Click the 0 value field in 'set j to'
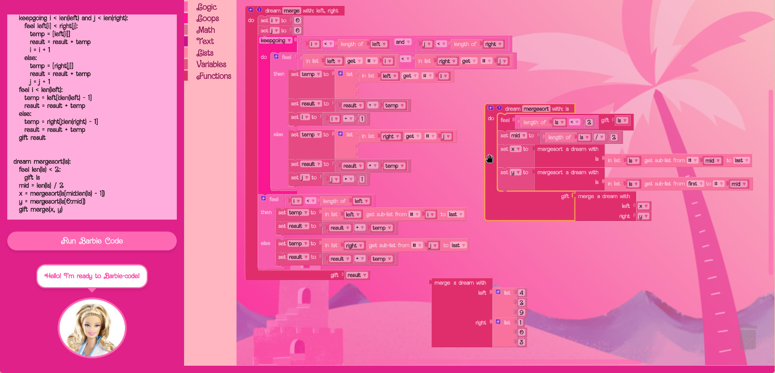 [298, 31]
